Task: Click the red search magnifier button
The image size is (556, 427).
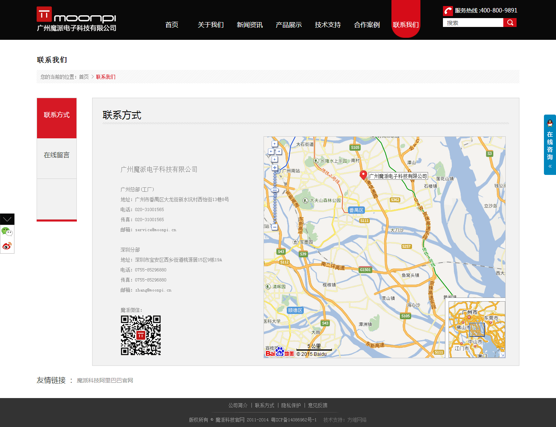Action: coord(510,23)
